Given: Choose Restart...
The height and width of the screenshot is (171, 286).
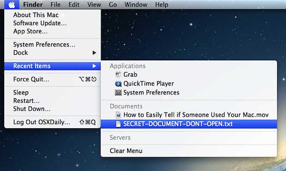Looking at the screenshot, I should click(53, 100).
